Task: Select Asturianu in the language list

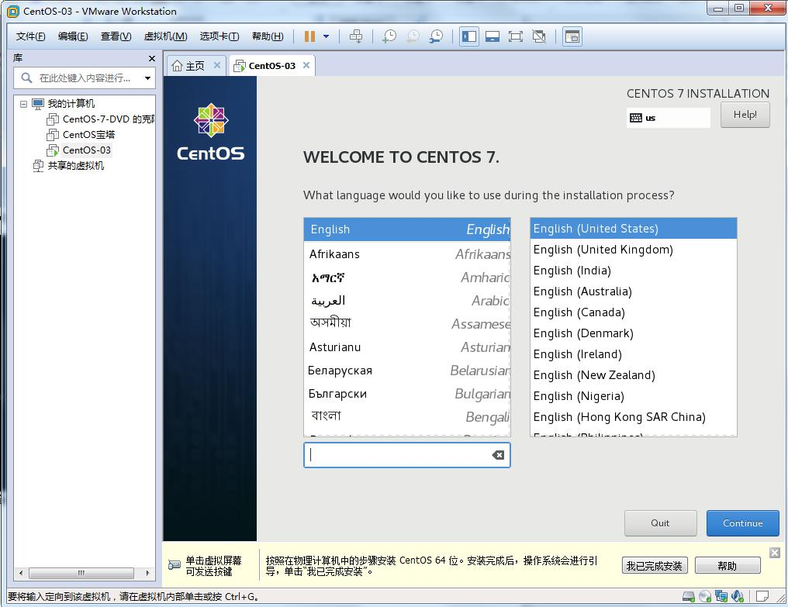Action: point(407,347)
